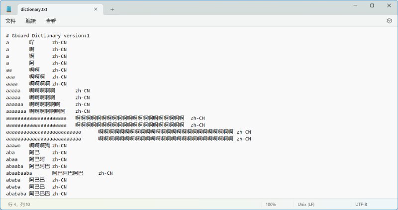Click the Notepad app icon in title bar
Screen dimensions: 398x210
[8, 9]
